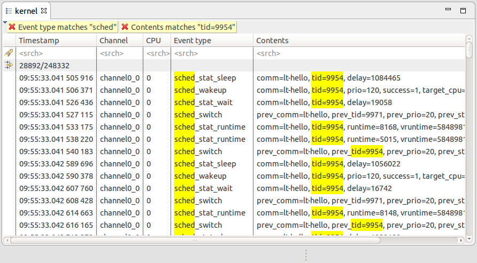Click the kernel trace list icon on the tab
The image size is (477, 263).
(x=9, y=11)
